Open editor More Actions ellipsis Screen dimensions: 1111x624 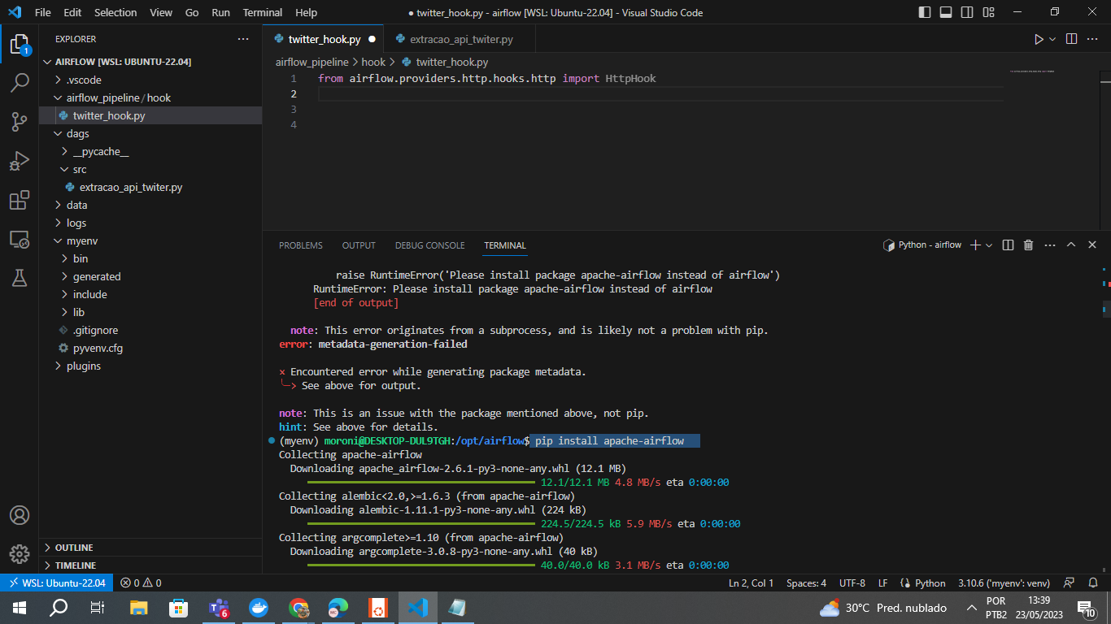tap(1094, 39)
